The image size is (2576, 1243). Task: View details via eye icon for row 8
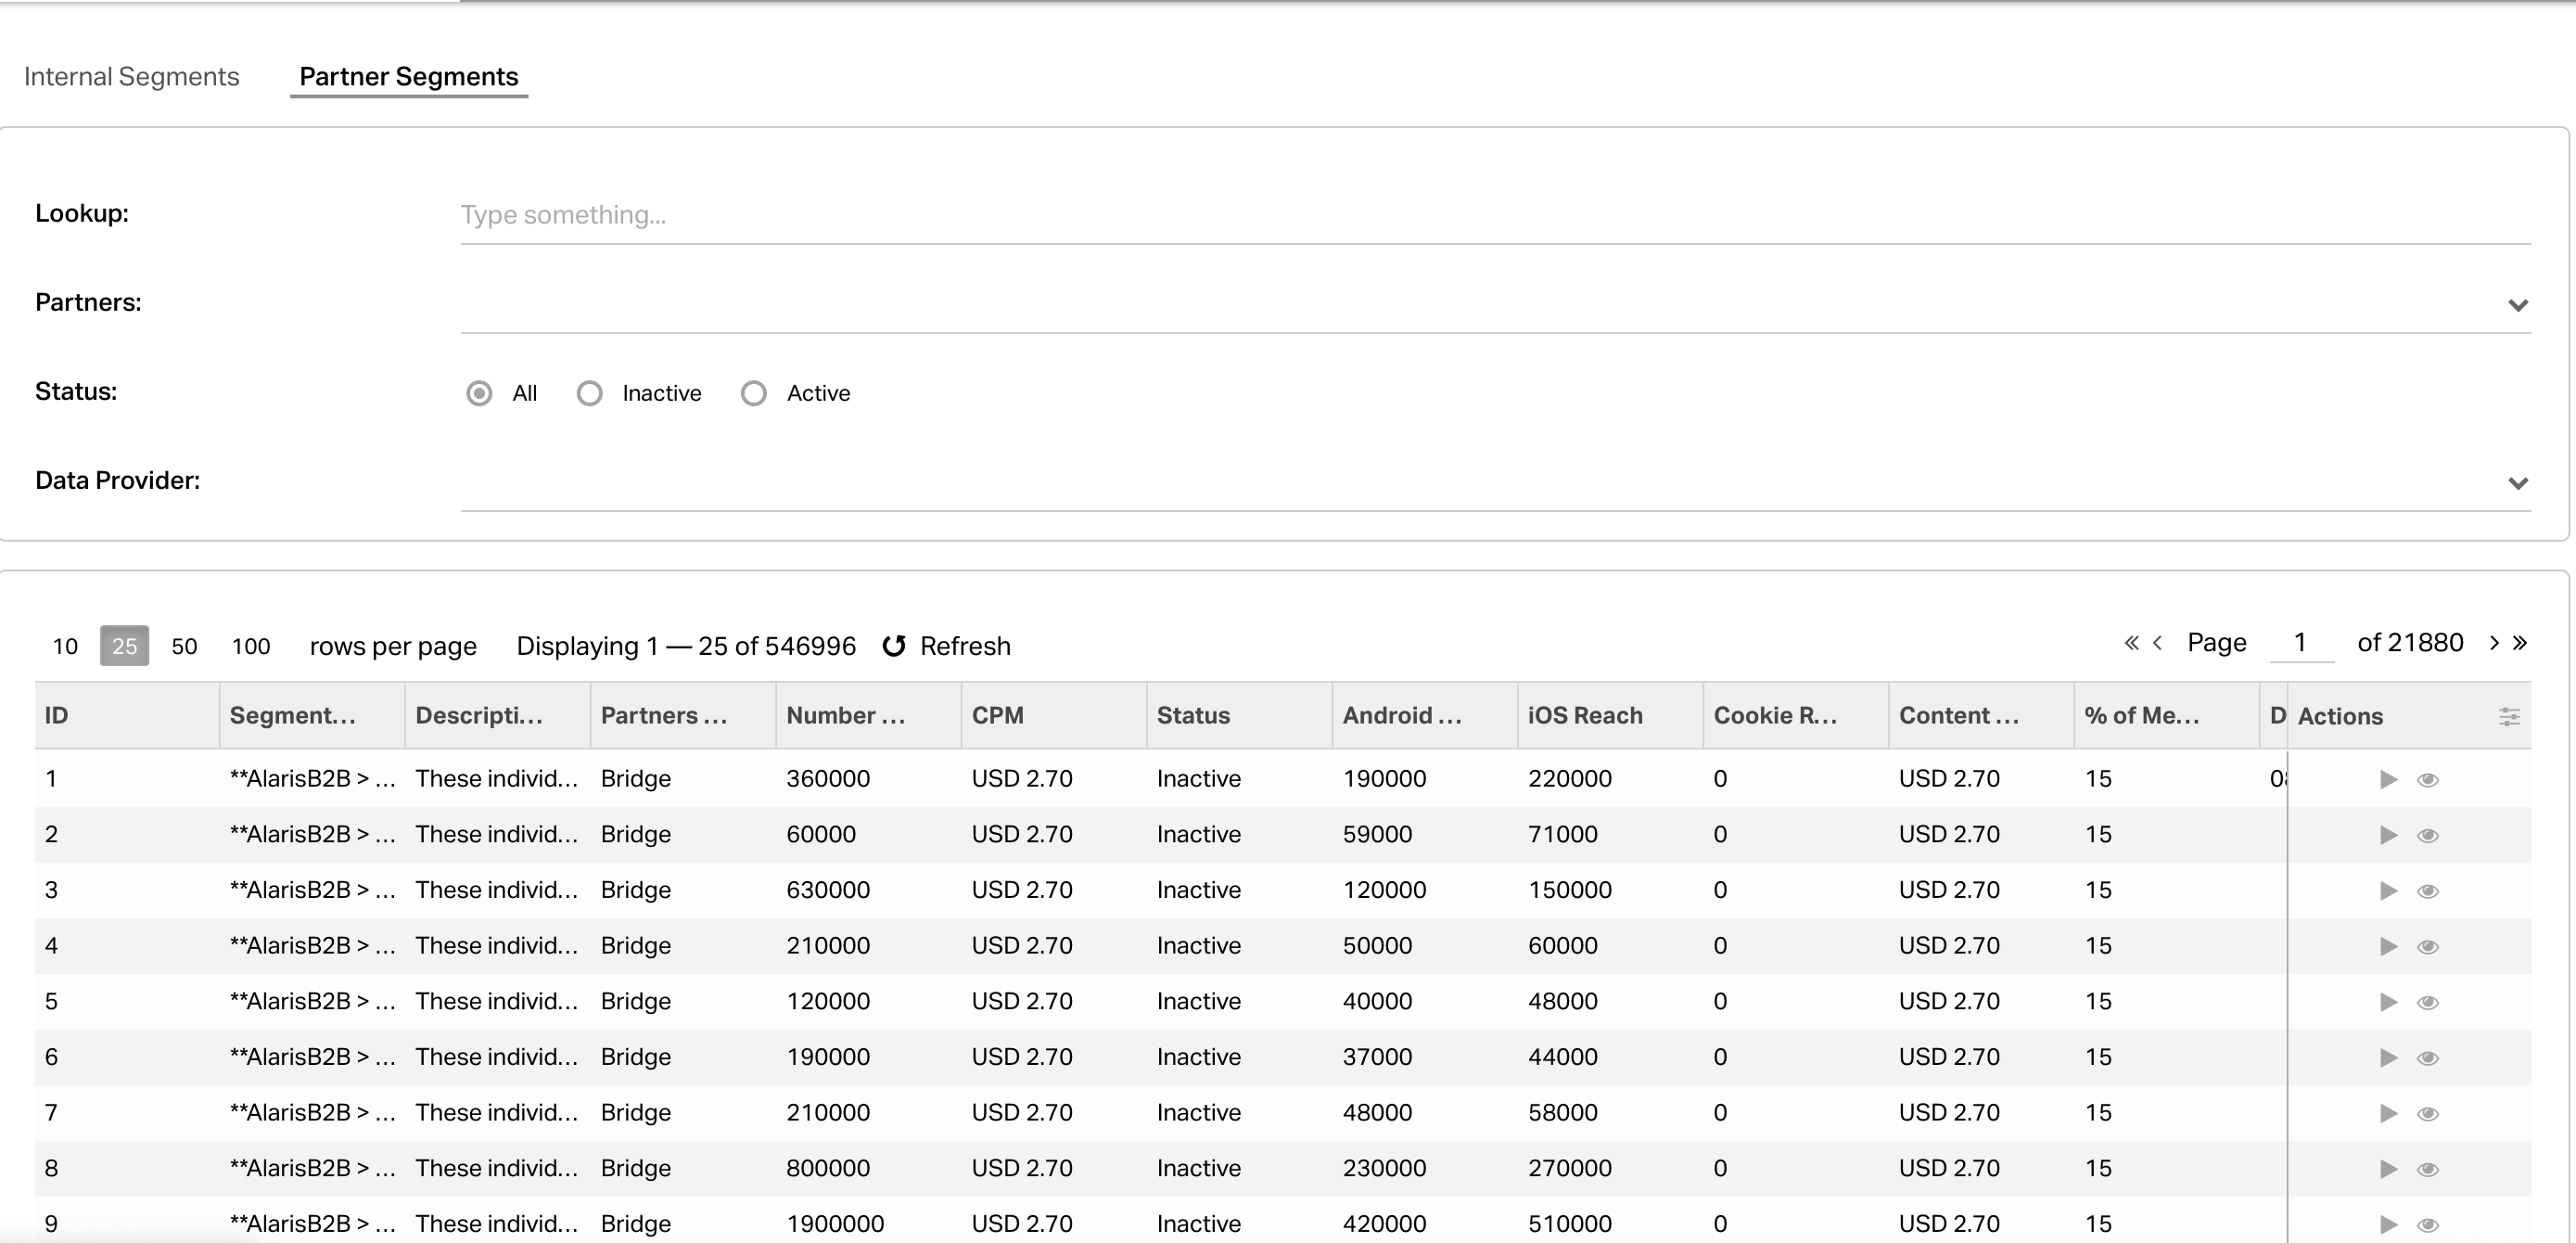(2427, 1169)
